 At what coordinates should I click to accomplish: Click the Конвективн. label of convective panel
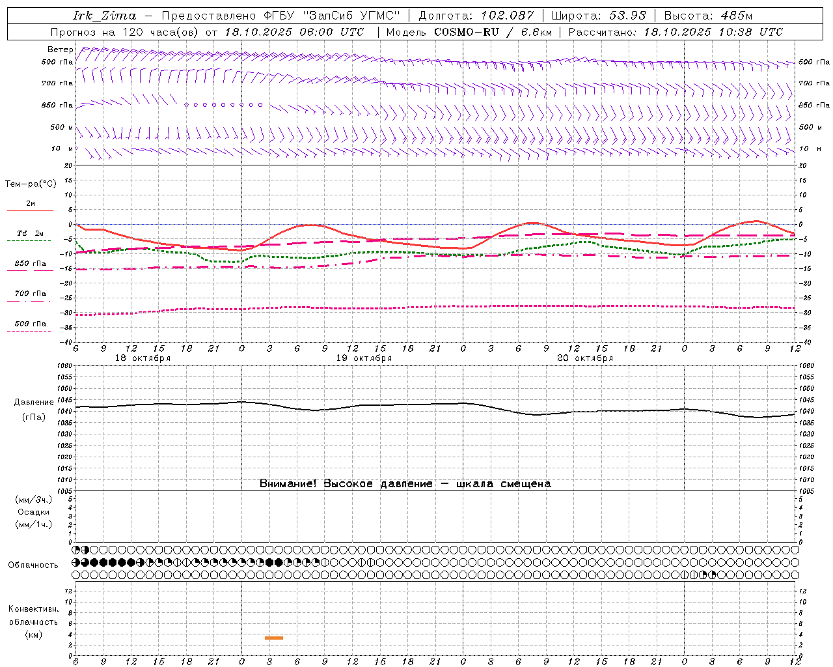[x=33, y=609]
